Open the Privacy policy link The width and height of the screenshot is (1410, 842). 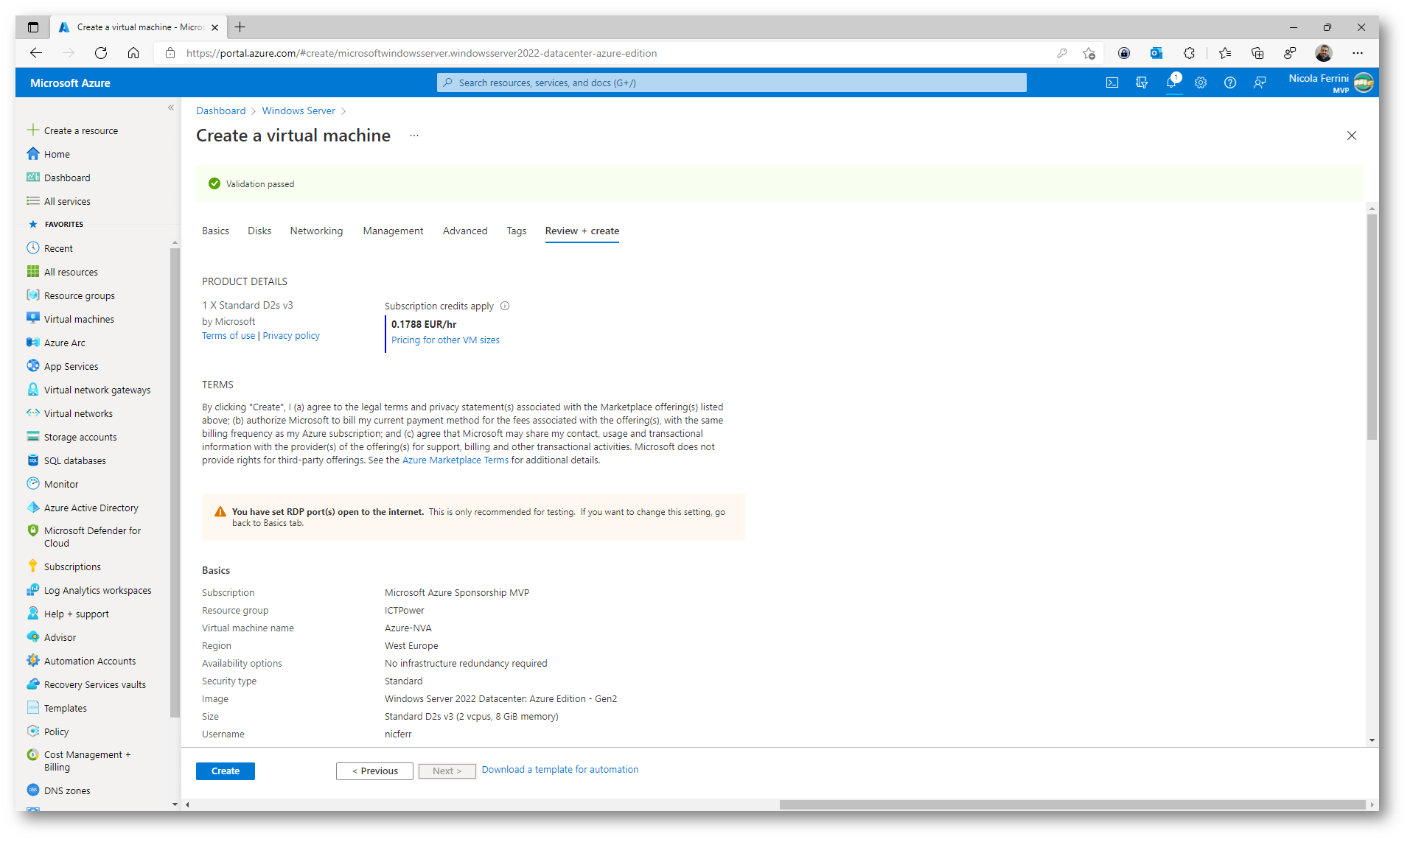point(291,335)
